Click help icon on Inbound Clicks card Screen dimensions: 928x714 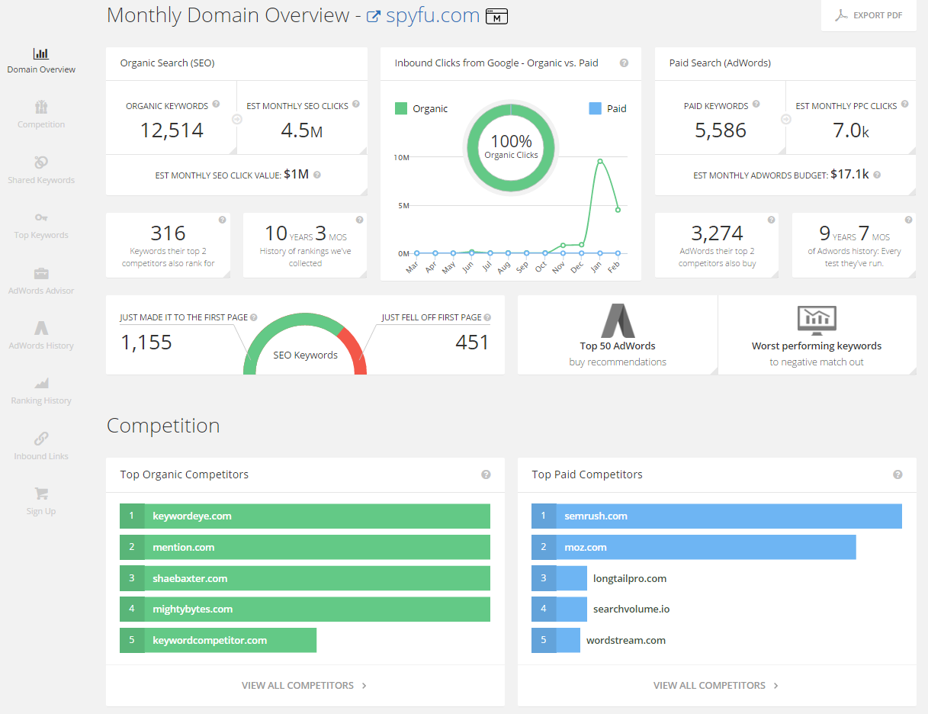click(625, 63)
